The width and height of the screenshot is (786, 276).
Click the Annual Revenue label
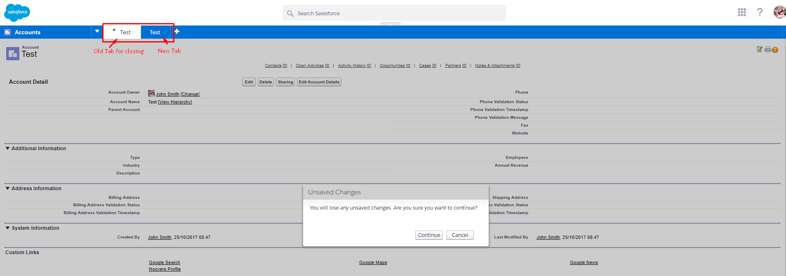tap(511, 165)
